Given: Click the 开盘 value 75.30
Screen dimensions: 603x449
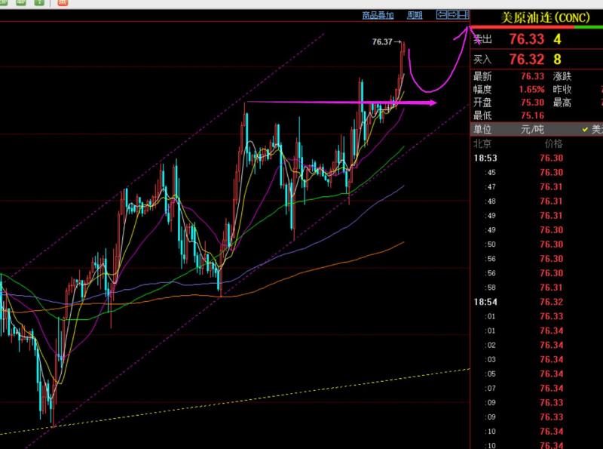Looking at the screenshot, I should [x=533, y=103].
